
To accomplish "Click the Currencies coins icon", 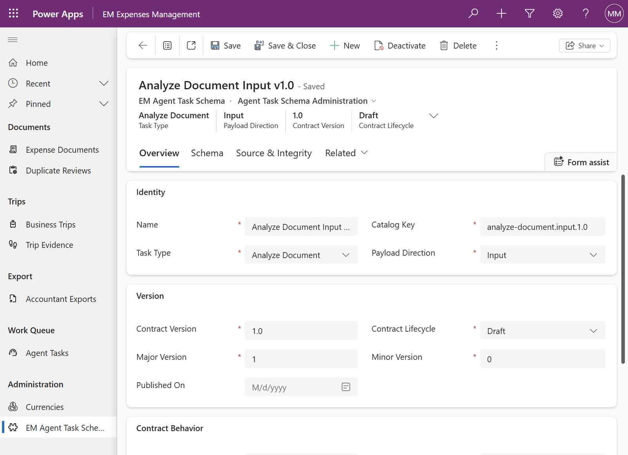I will pos(13,407).
